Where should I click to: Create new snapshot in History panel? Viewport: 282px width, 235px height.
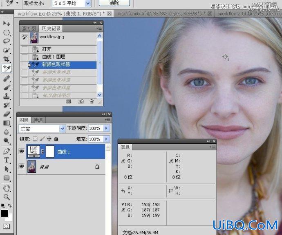click(81, 101)
